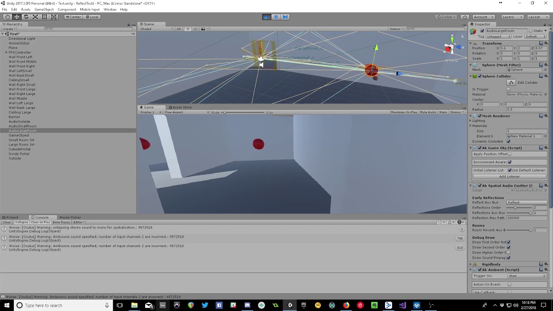Open the Layout dropdown
The height and width of the screenshot is (311, 553).
(538, 17)
